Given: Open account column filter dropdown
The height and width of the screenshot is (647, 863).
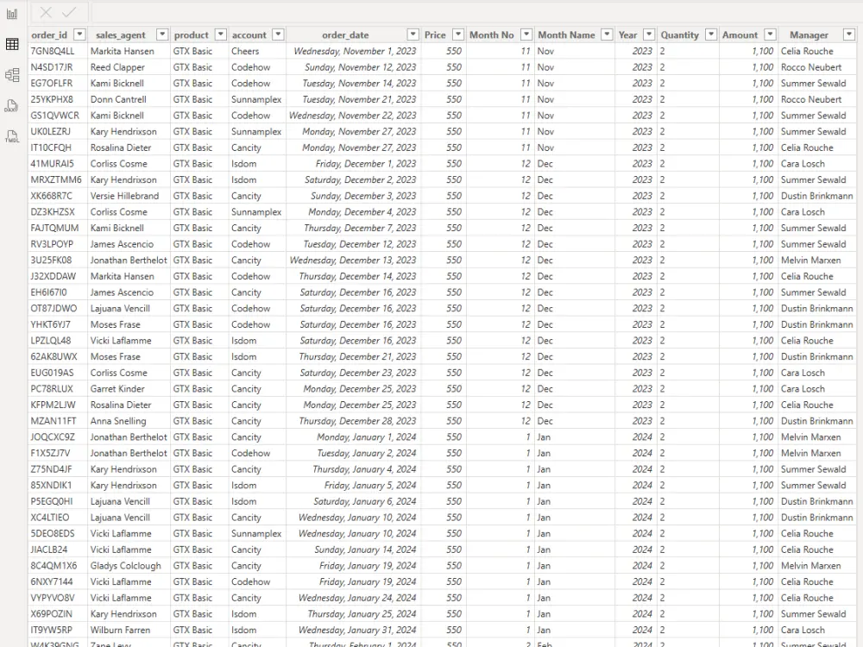Looking at the screenshot, I should (x=279, y=35).
